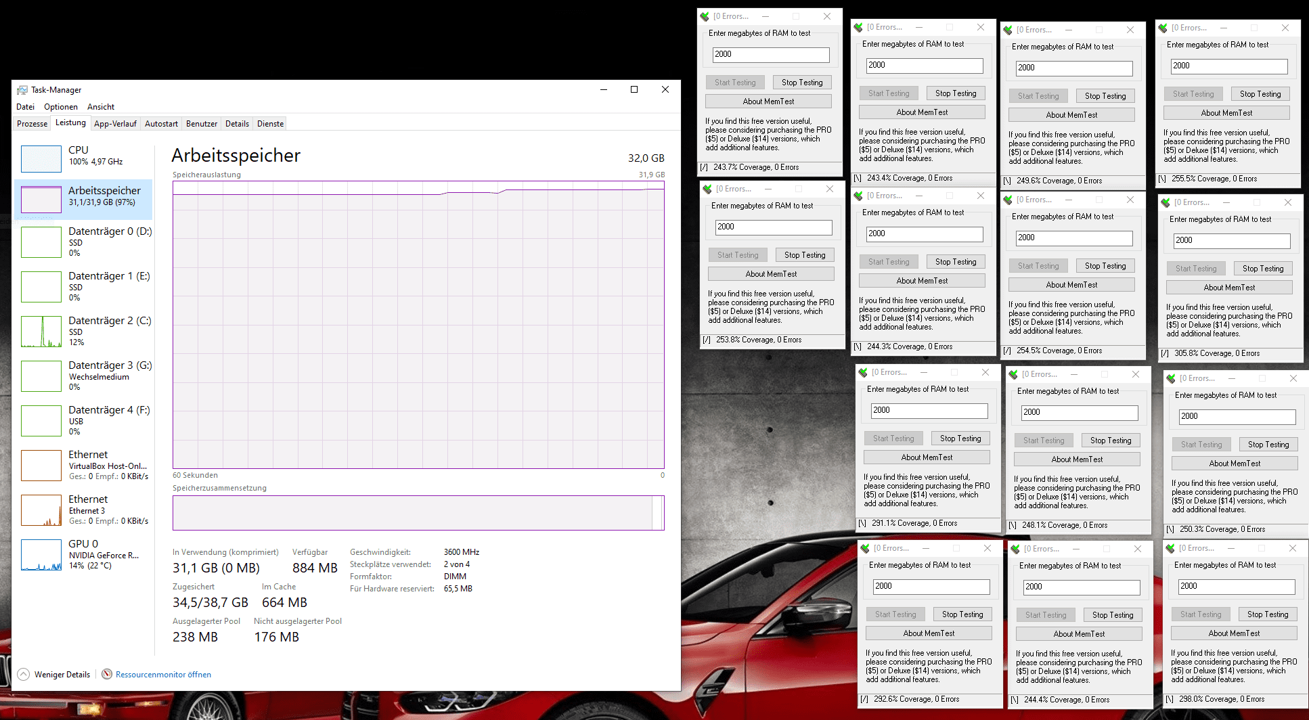Image resolution: width=1309 pixels, height=720 pixels.
Task: Click RAM field in 243.7% Coverage window
Action: tap(771, 55)
